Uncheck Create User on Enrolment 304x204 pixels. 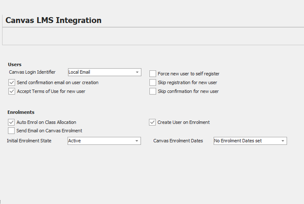152,122
